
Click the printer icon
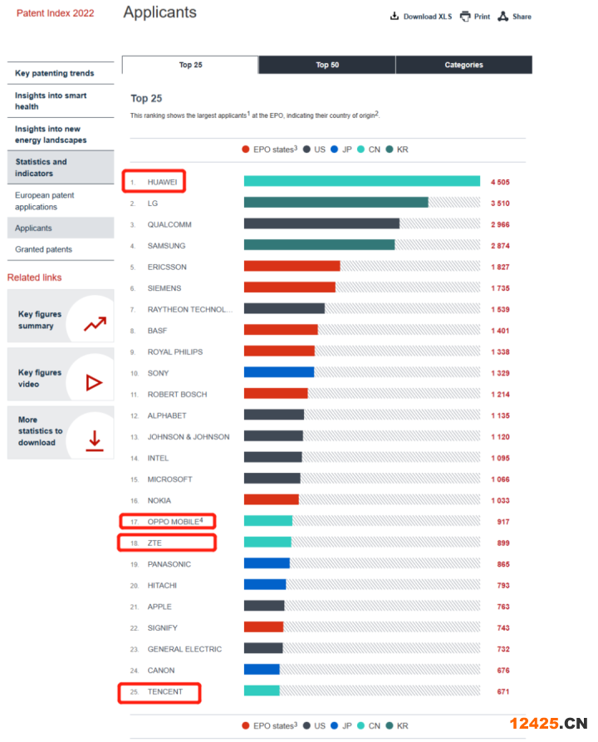point(466,16)
